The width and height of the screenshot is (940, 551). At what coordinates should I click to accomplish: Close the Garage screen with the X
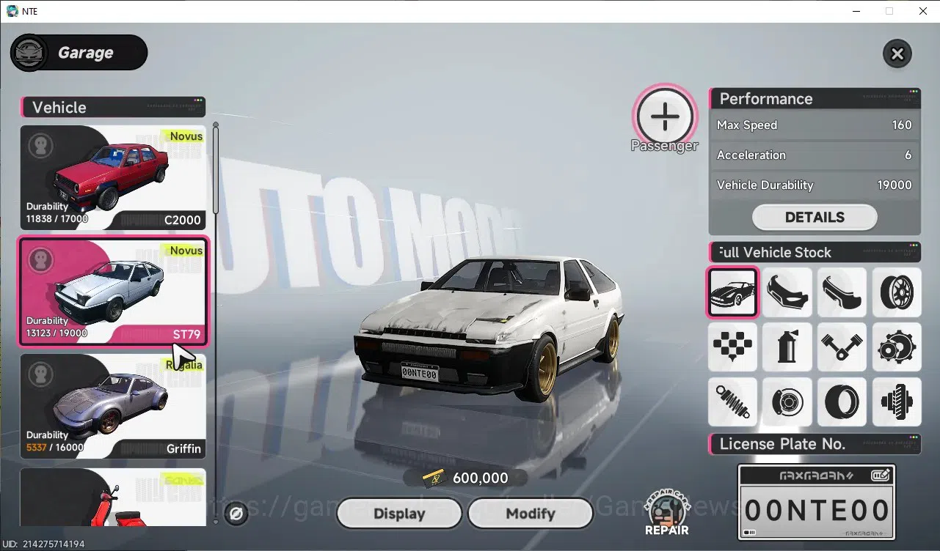[x=897, y=53]
